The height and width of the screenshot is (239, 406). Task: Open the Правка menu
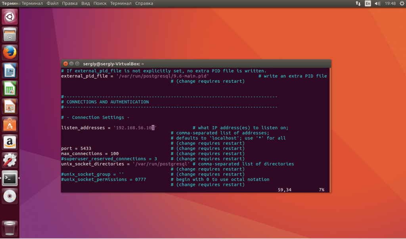[x=70, y=4]
